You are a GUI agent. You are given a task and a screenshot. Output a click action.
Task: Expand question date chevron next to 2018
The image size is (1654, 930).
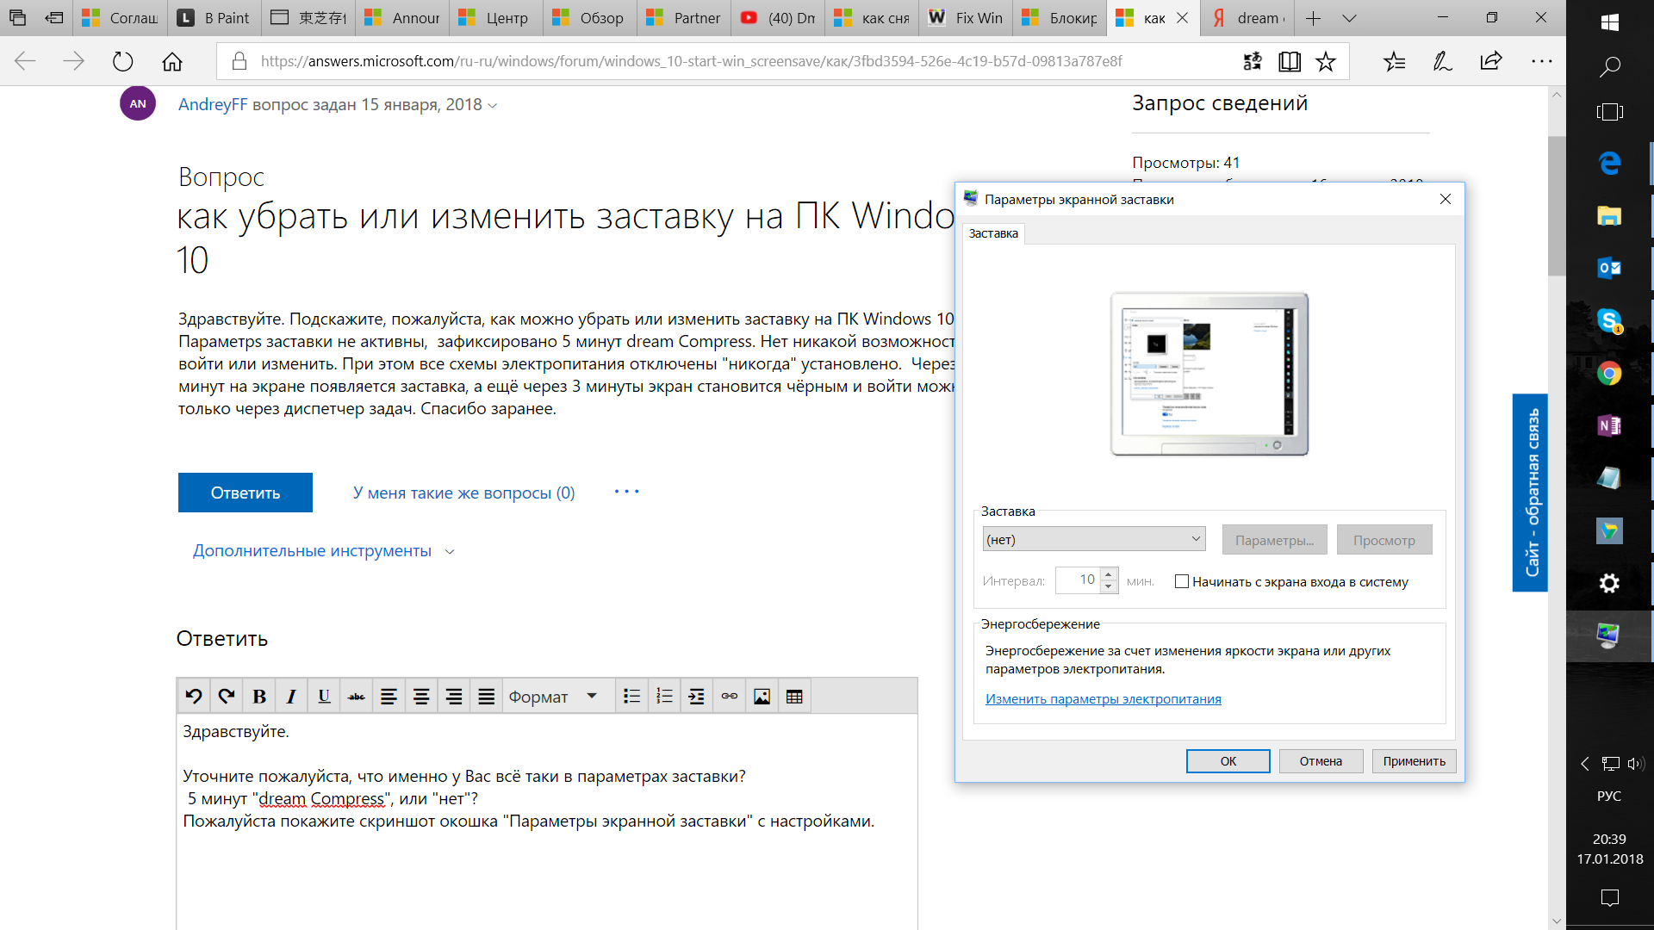click(493, 105)
